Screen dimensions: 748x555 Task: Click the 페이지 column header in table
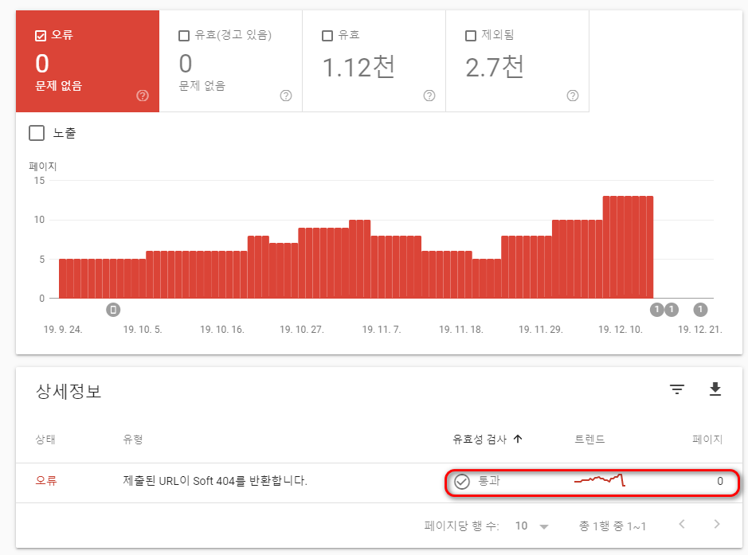(x=707, y=439)
